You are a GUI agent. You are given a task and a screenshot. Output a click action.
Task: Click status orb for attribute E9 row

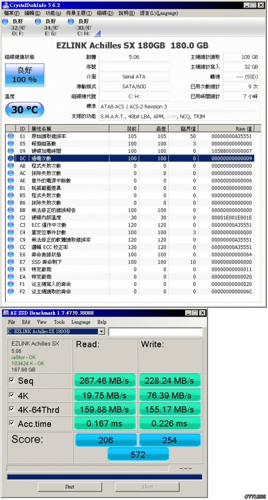coord(11,269)
